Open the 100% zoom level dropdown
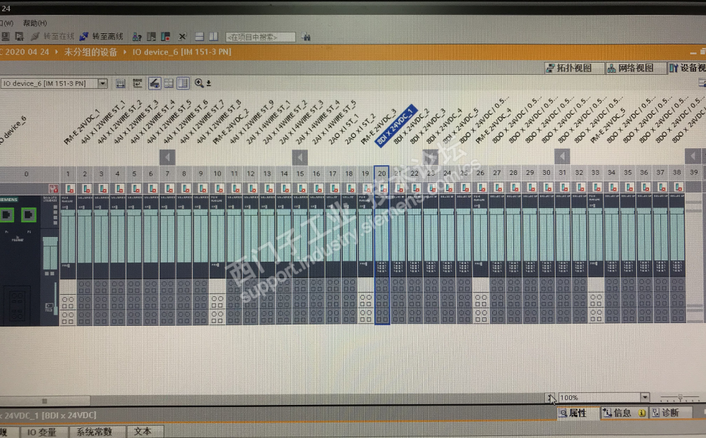The image size is (706, 438). [645, 397]
